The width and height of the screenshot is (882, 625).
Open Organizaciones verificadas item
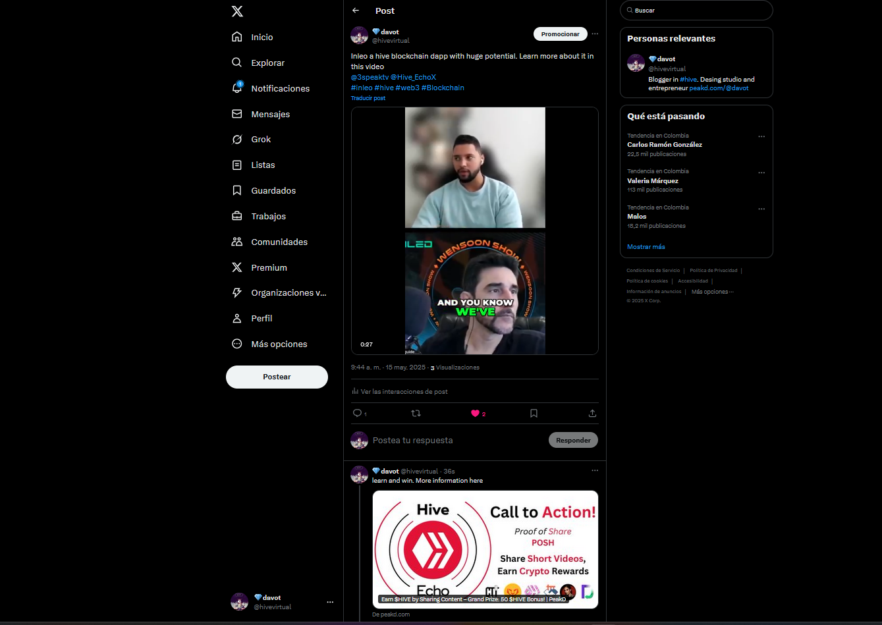click(x=279, y=292)
